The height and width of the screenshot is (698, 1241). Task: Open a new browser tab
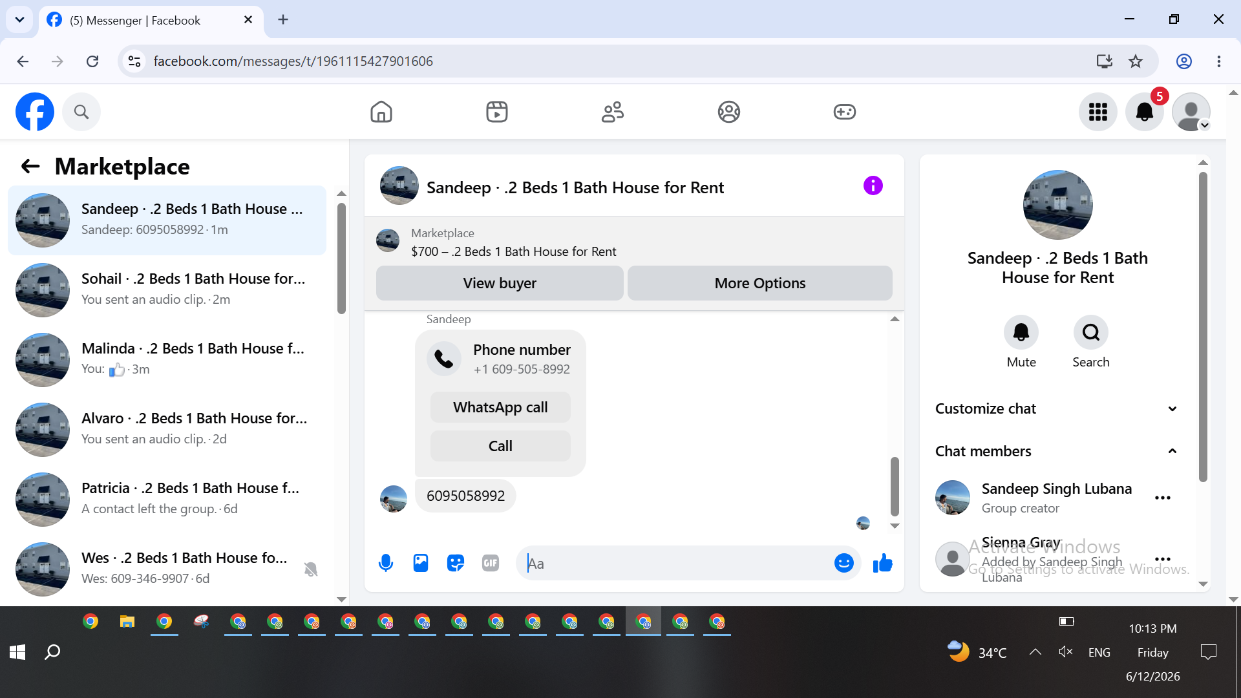click(283, 19)
